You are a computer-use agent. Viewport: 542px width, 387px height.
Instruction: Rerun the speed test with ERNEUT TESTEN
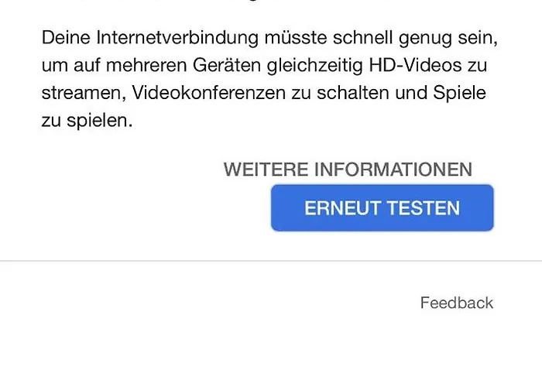click(382, 207)
